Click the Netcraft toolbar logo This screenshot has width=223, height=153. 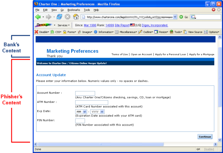tap(43, 25)
